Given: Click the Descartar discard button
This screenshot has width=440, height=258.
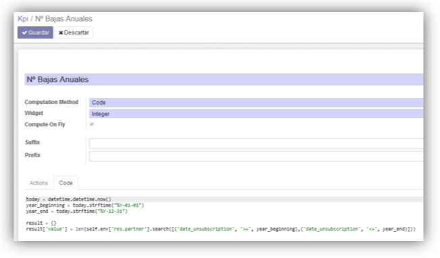Looking at the screenshot, I should (x=74, y=32).
